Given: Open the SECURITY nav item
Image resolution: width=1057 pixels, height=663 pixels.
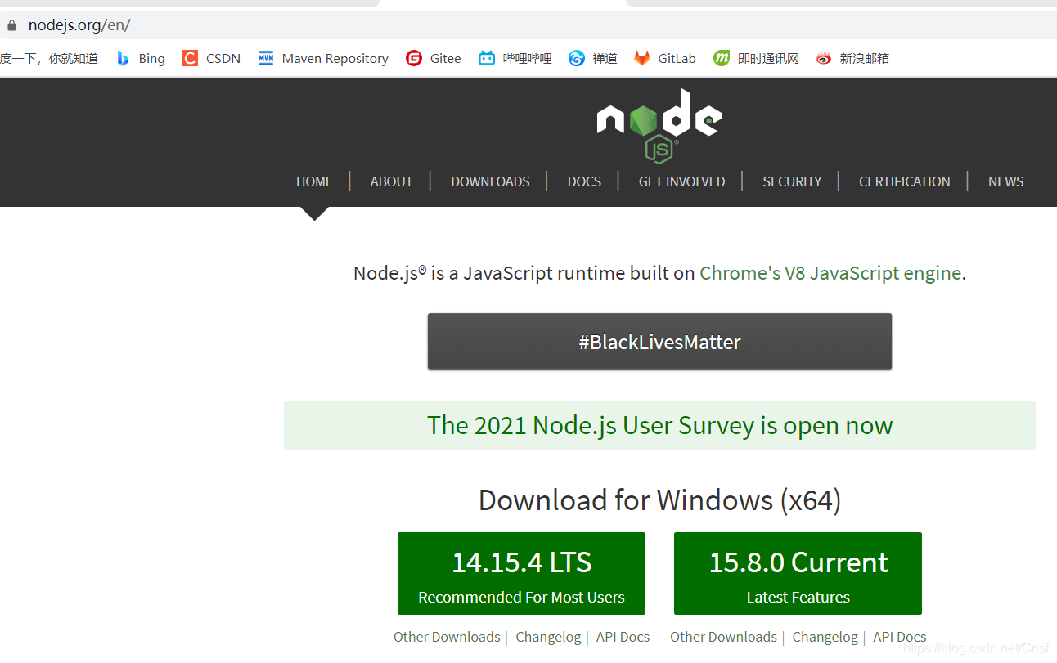Looking at the screenshot, I should pos(792,181).
